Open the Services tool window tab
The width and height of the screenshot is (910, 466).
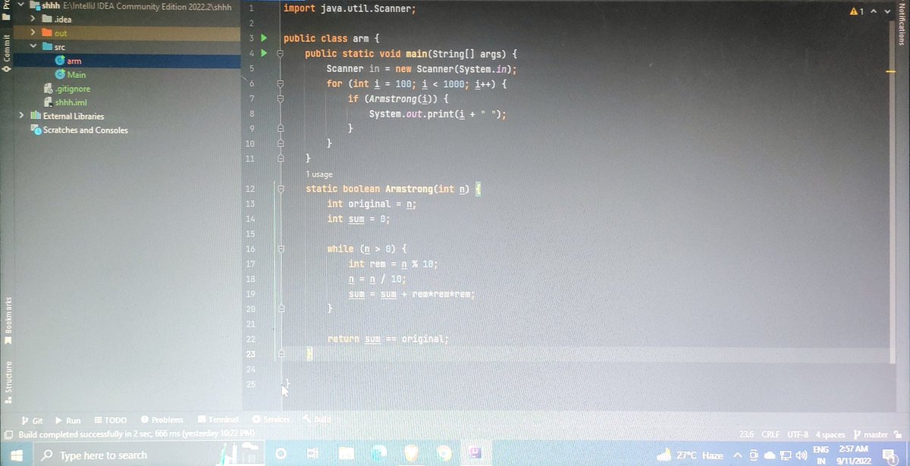click(x=271, y=420)
